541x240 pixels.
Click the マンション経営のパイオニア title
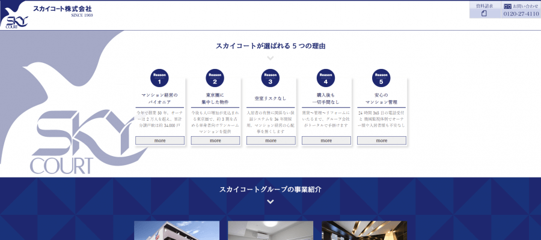point(159,98)
